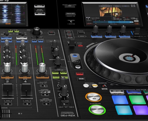Click the round DECK button

[76, 62]
